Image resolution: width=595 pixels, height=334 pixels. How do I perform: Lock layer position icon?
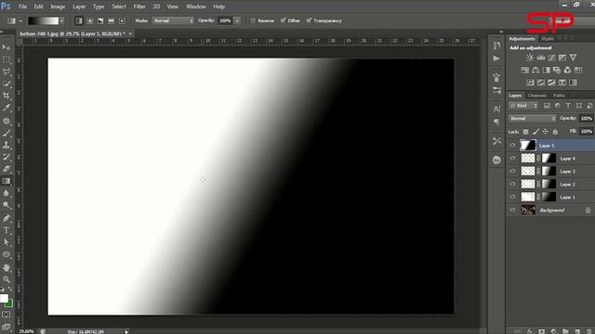(x=546, y=132)
